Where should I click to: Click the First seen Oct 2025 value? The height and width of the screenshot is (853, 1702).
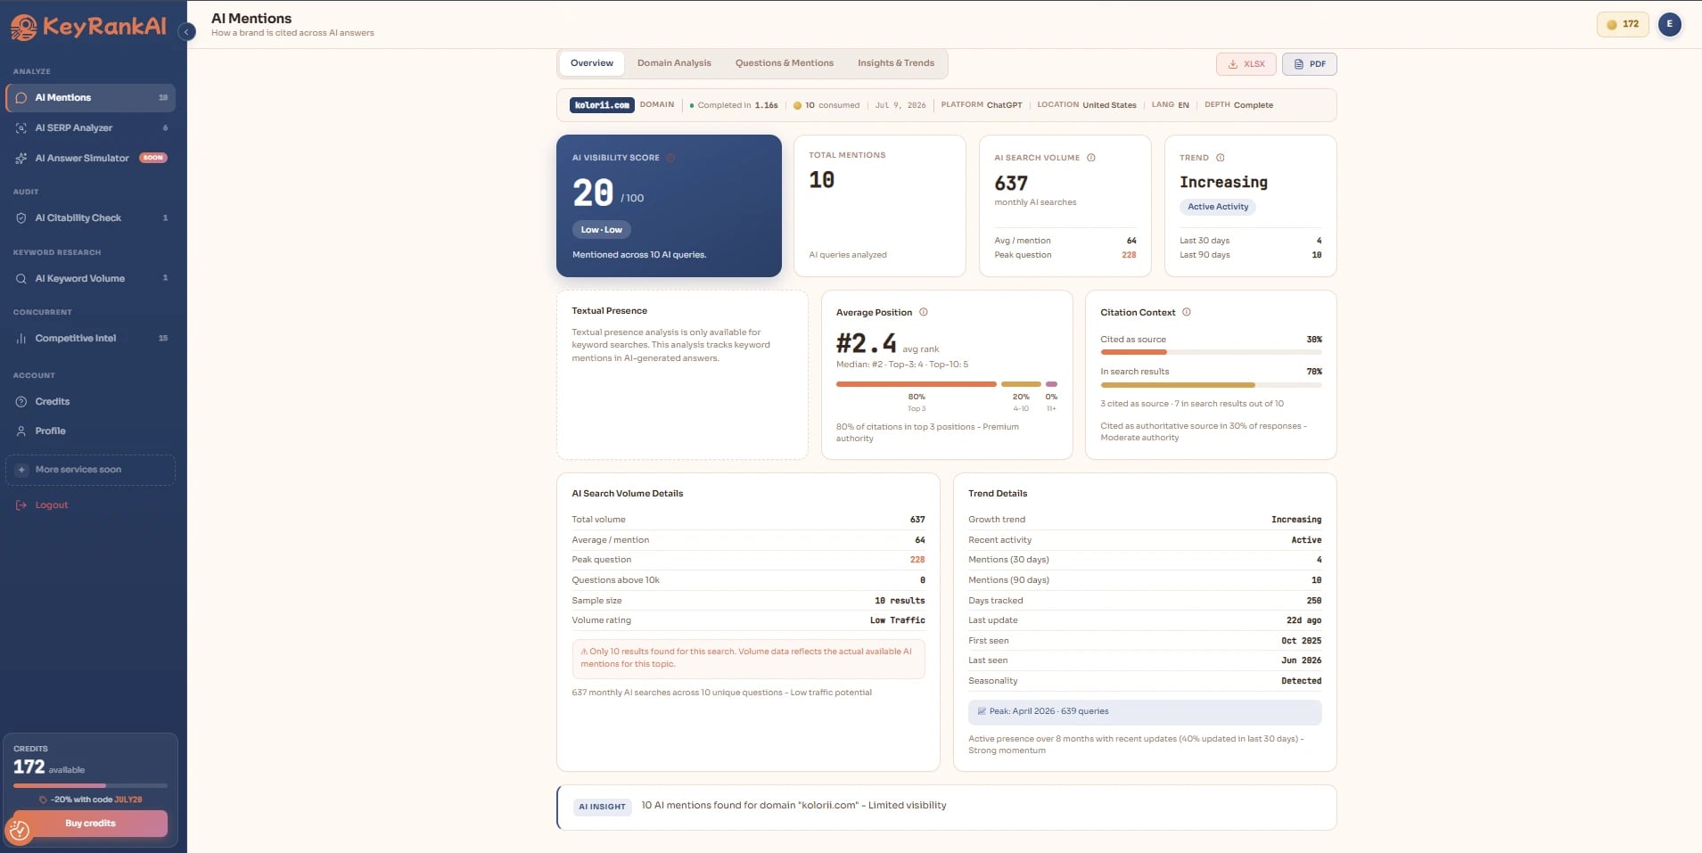point(1302,641)
